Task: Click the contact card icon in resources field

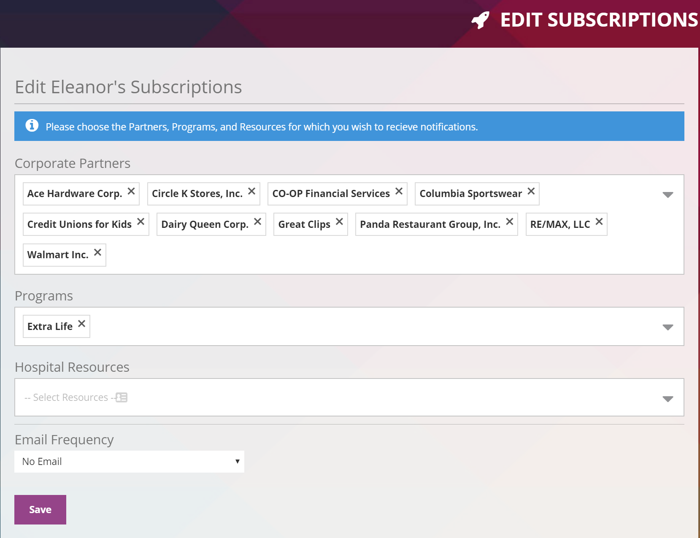Action: [122, 397]
